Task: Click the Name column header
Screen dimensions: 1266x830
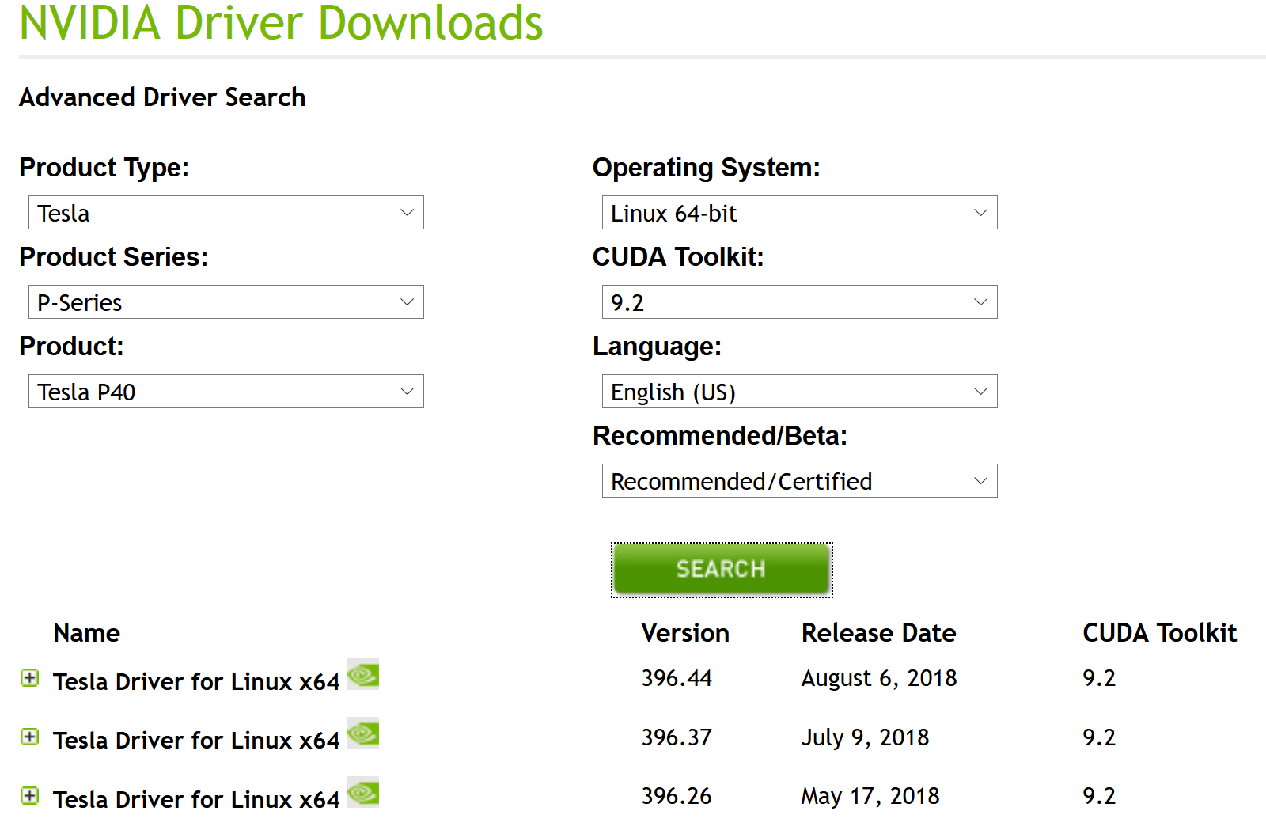Action: pyautogui.click(x=87, y=633)
